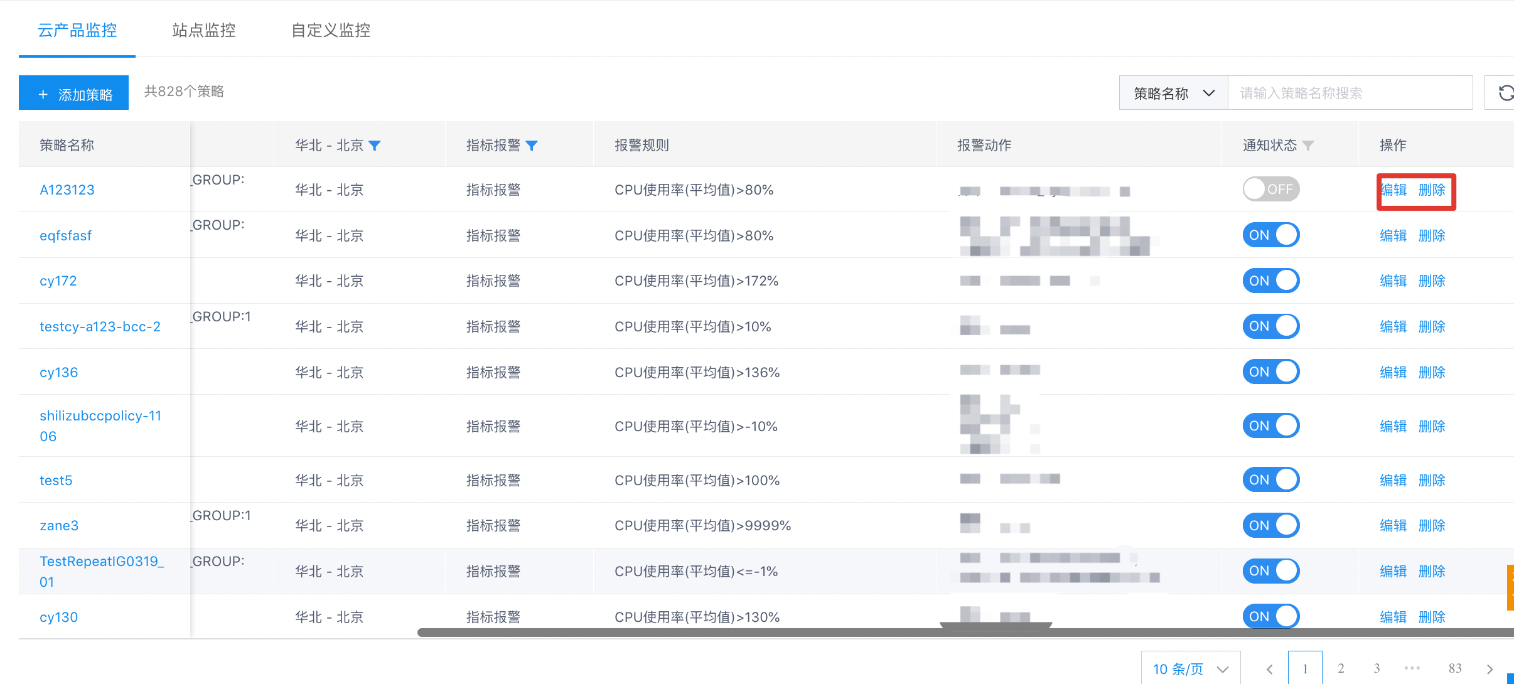
Task: Delete the cy172 policy
Action: point(1432,281)
